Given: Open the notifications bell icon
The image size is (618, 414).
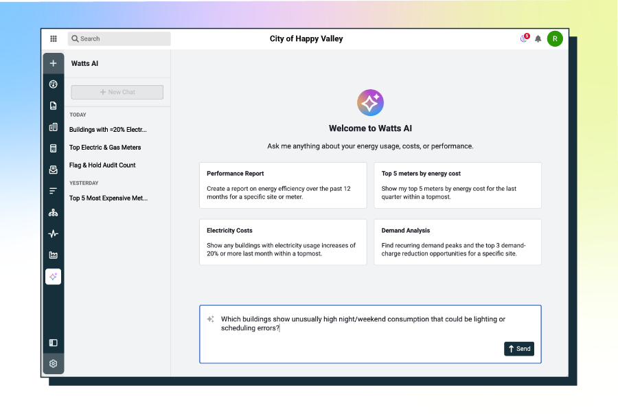Looking at the screenshot, I should point(538,38).
